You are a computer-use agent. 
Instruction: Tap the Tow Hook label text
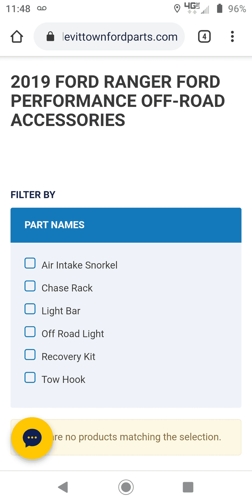[63, 380]
